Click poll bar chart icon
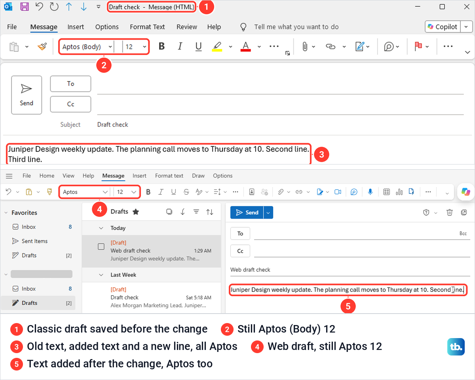This screenshot has width=475, height=380. coord(399,192)
